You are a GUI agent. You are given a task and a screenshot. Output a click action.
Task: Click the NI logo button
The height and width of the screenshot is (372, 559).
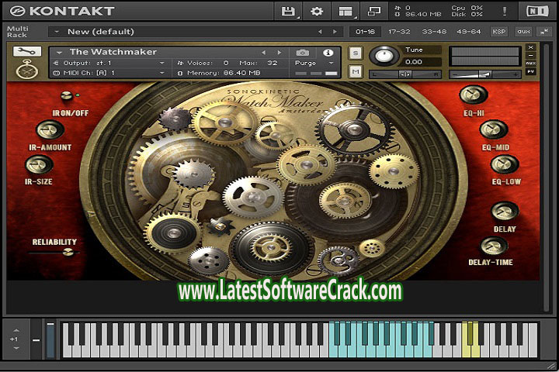click(537, 11)
